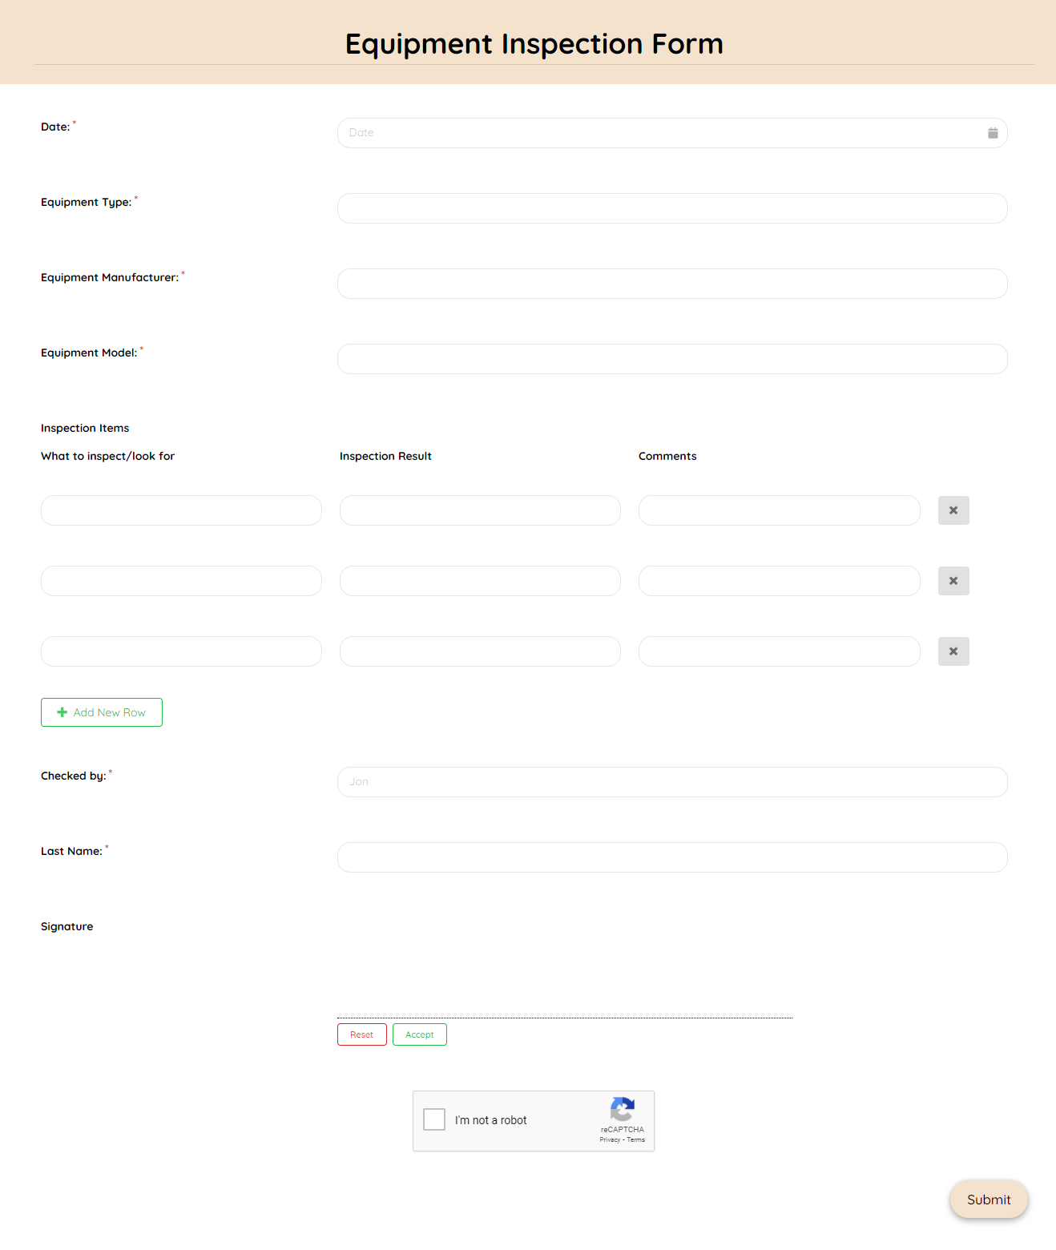Accept the signature

coord(420,1034)
